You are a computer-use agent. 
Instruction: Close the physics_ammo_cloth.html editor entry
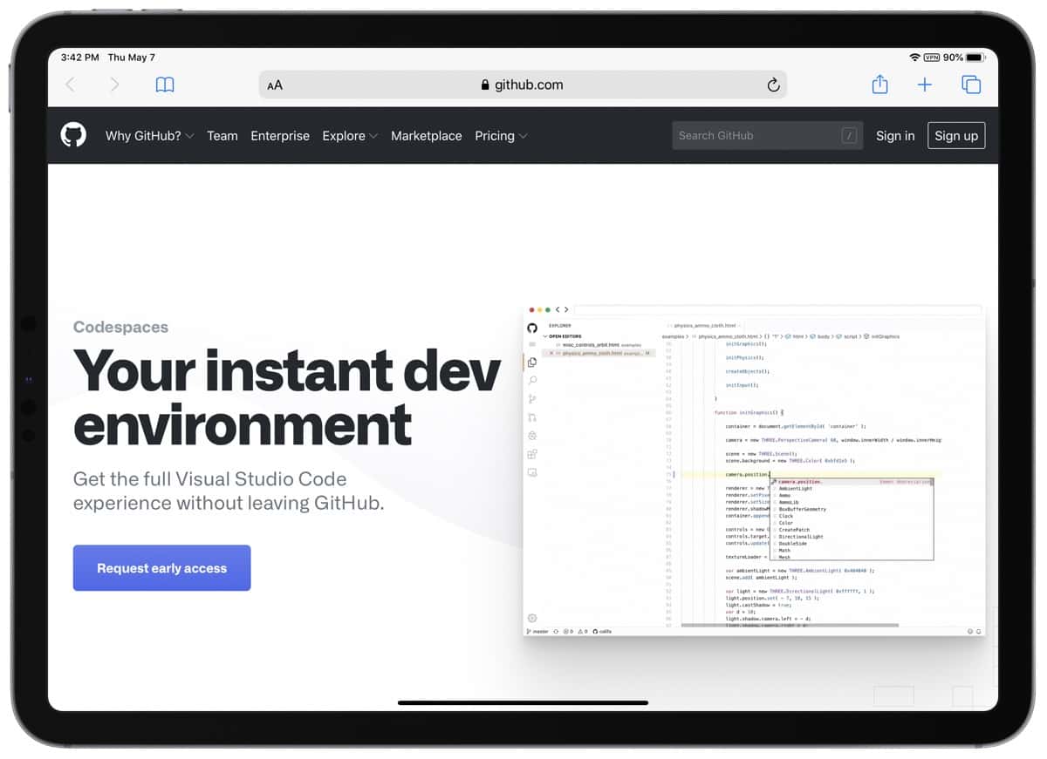click(x=551, y=352)
